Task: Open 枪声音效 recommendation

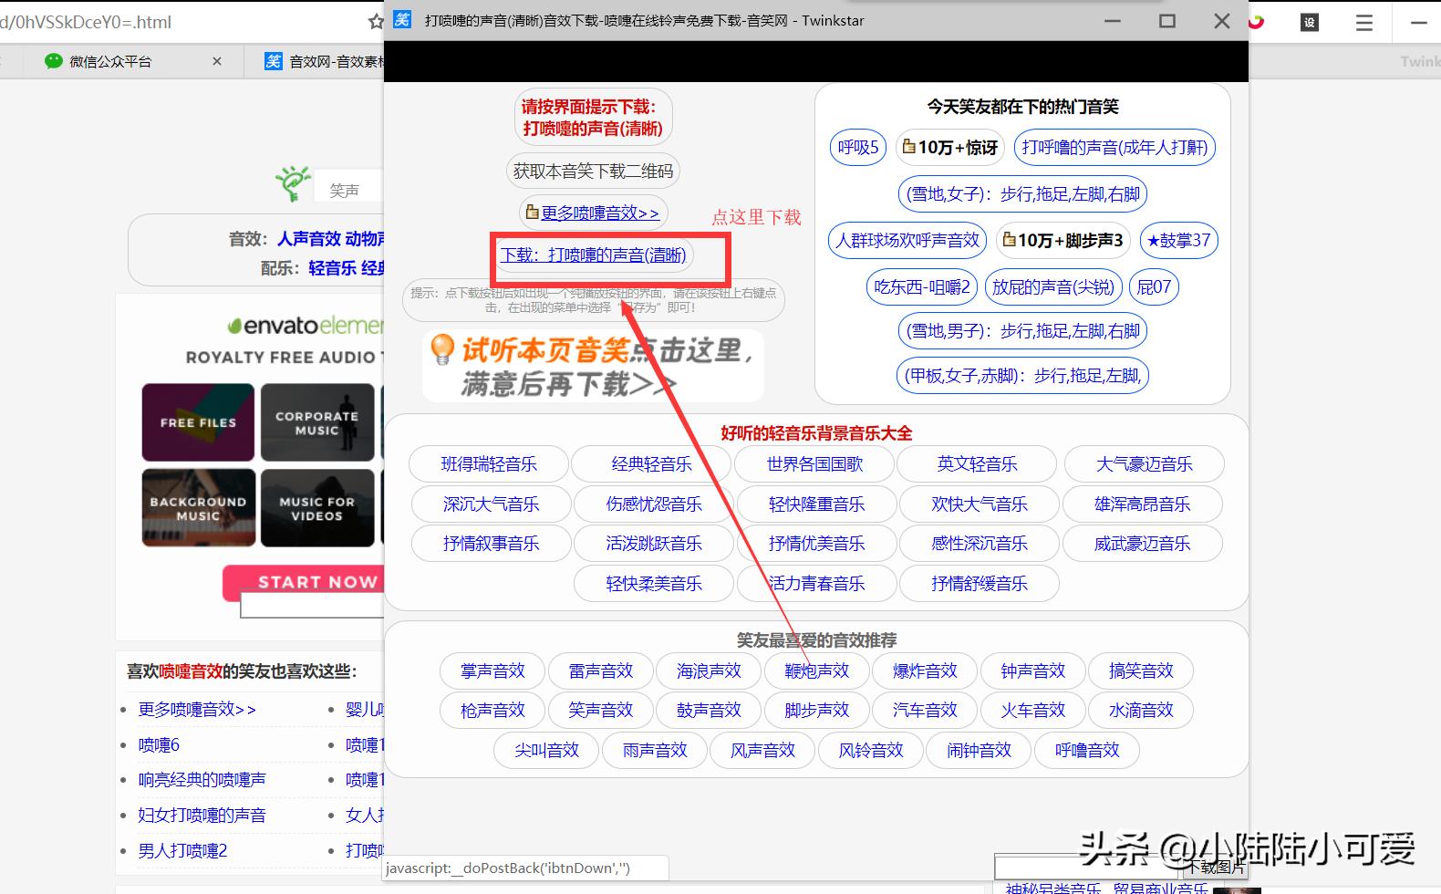Action: point(492,711)
